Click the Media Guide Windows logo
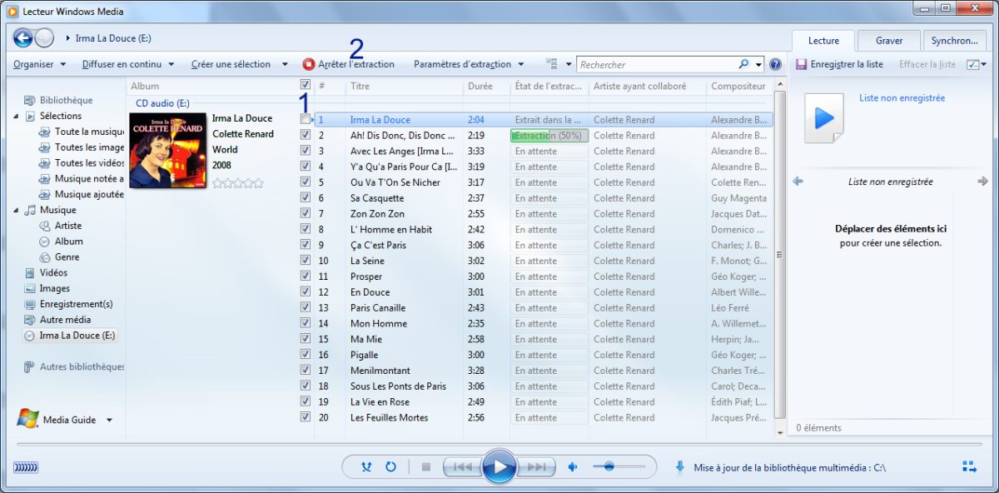This screenshot has height=493, width=999. point(27,419)
